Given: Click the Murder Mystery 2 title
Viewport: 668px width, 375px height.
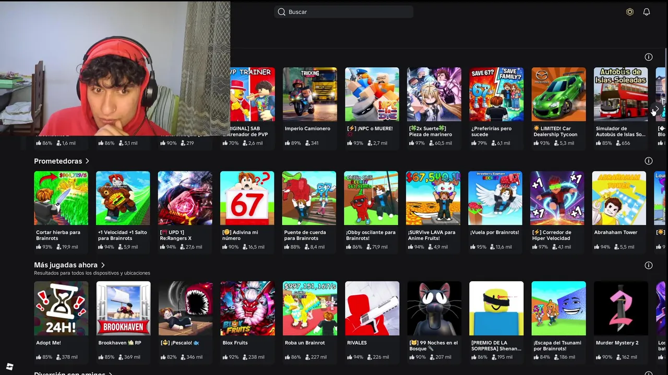Looking at the screenshot, I should pyautogui.click(x=617, y=343).
